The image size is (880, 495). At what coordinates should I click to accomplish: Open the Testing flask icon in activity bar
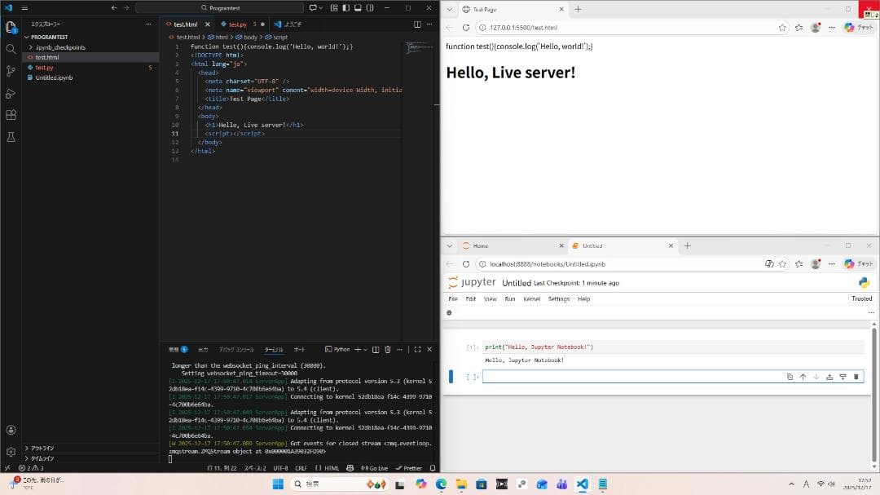(x=11, y=138)
